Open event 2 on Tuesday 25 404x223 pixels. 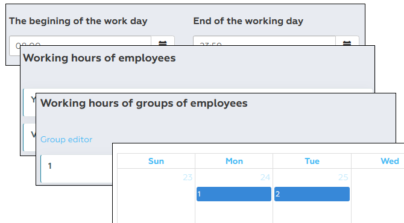coord(312,194)
